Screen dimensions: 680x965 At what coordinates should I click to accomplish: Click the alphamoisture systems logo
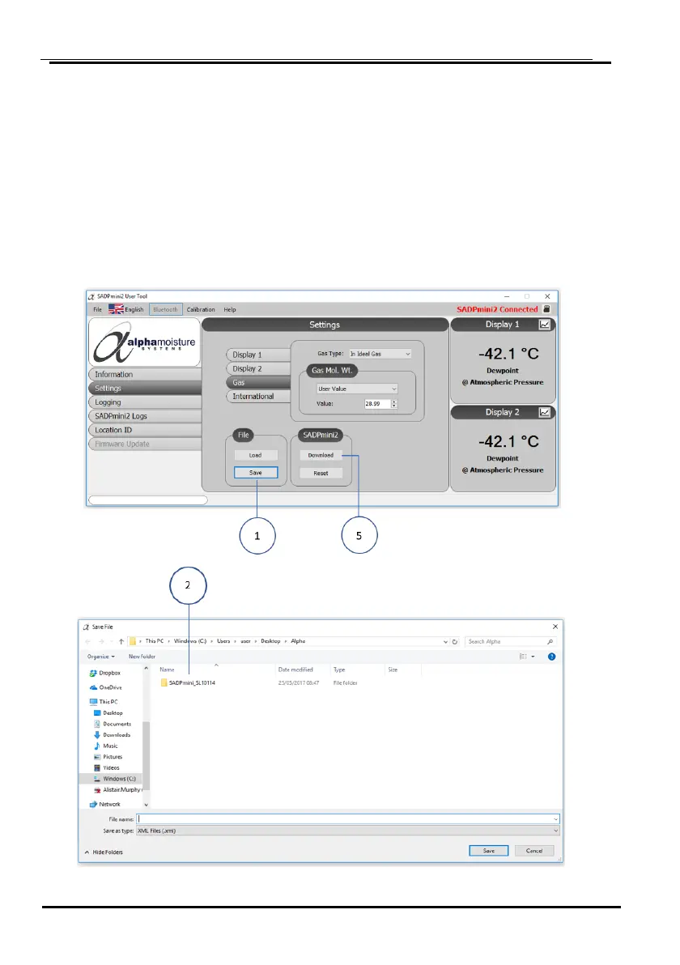coord(145,342)
